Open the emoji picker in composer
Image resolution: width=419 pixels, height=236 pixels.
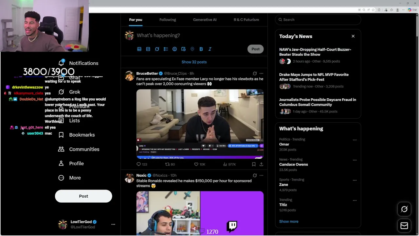(174, 49)
